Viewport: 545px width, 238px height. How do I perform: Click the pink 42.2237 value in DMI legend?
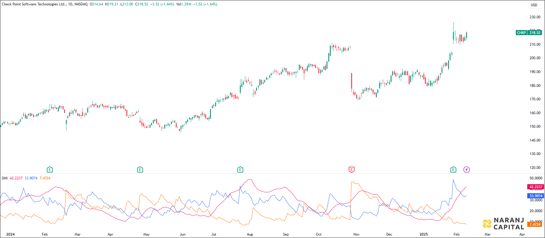[16, 178]
